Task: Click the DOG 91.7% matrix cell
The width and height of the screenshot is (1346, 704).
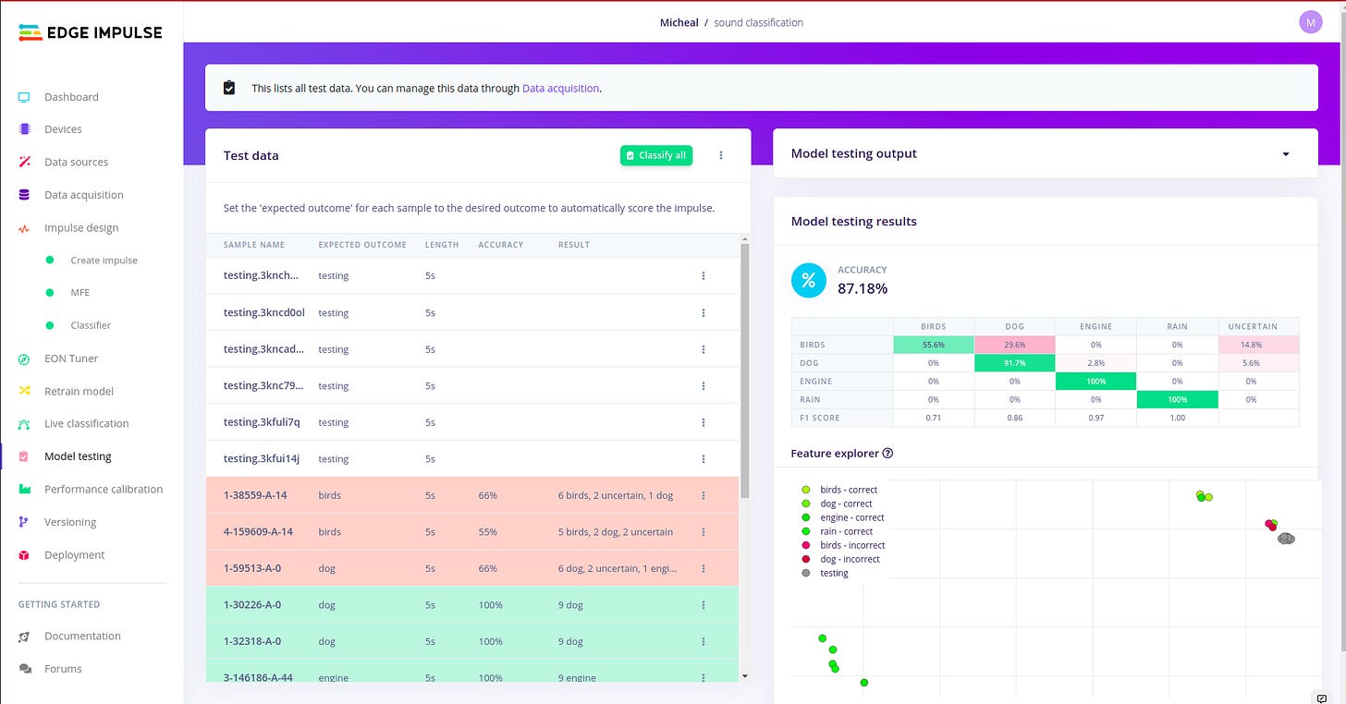Action: [x=1014, y=363]
